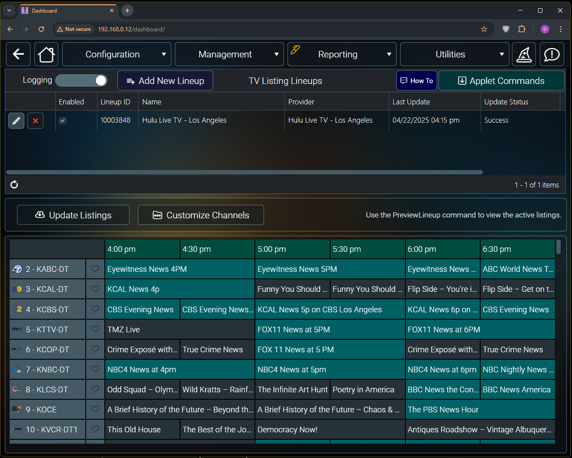This screenshot has width=572, height=458.
Task: Favorite the 7 - KNBC-DT channel
Action: point(95,369)
